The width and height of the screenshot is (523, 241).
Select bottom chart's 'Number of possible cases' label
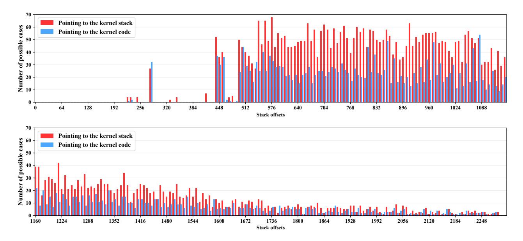20,171
